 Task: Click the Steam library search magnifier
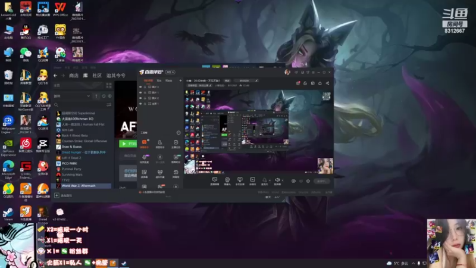pos(56,105)
